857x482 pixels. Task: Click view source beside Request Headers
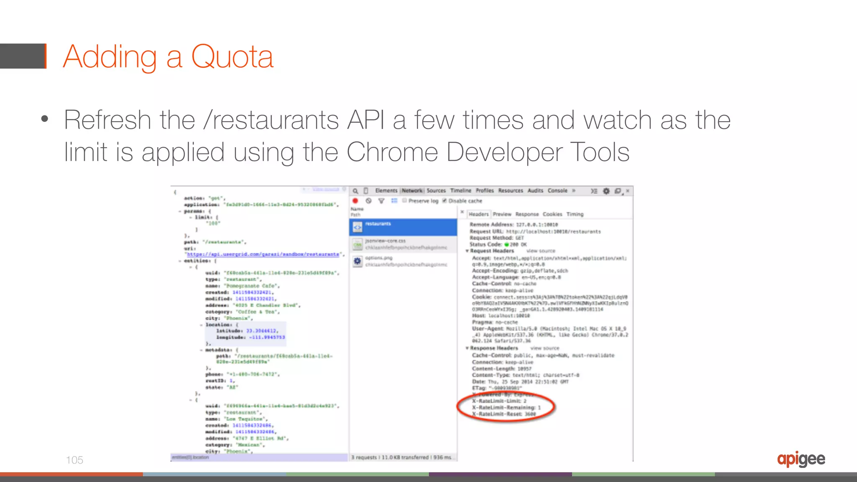(541, 251)
